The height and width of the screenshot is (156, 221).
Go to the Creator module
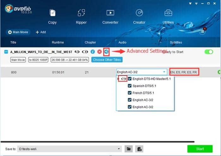tap(139, 17)
